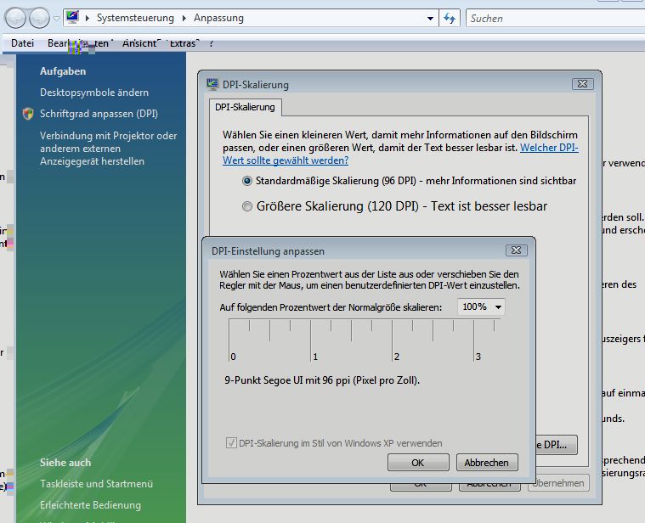The image size is (645, 523).
Task: Select Standardmäßige Skalierung (96 DPI) radio button
Action: click(247, 181)
